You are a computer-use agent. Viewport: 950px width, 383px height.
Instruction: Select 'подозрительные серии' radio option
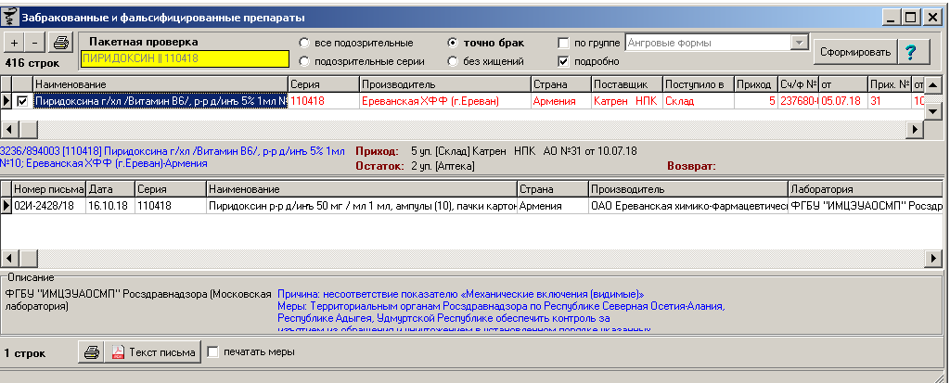[x=305, y=61]
